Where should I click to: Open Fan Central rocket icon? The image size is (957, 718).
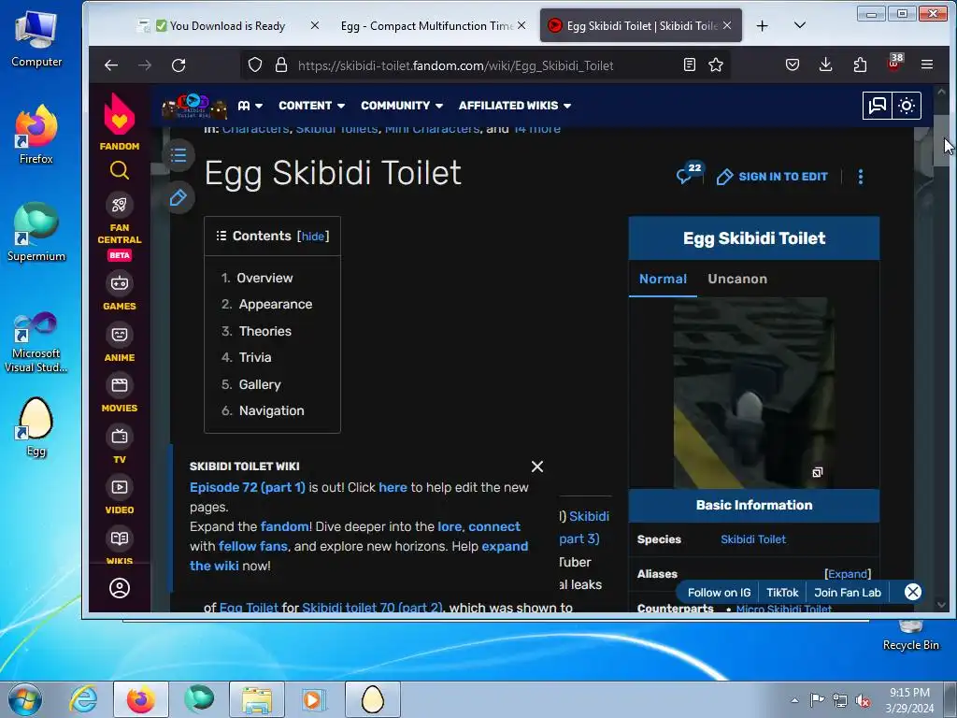point(120,205)
